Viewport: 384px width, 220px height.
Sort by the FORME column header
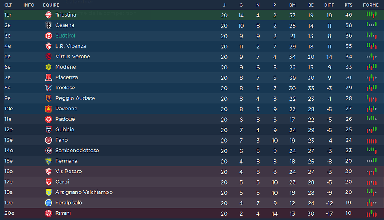(371, 5)
